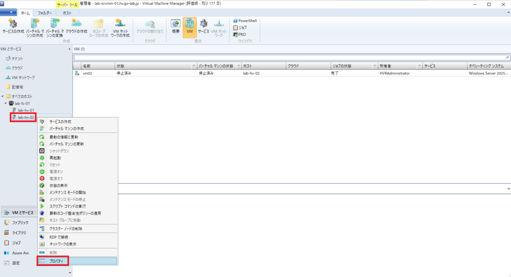Choose 最新のコード整合性ポリシーの適用 in the context menu
The image size is (511, 277).
(x=78, y=213)
